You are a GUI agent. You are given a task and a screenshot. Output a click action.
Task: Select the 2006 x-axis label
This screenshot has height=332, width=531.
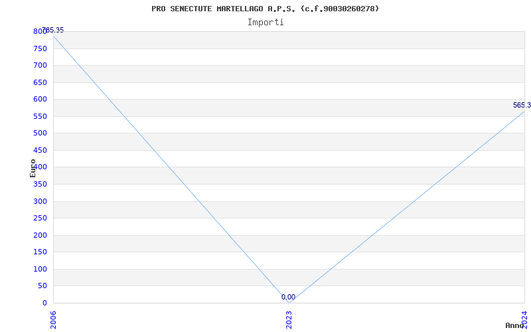point(53,319)
